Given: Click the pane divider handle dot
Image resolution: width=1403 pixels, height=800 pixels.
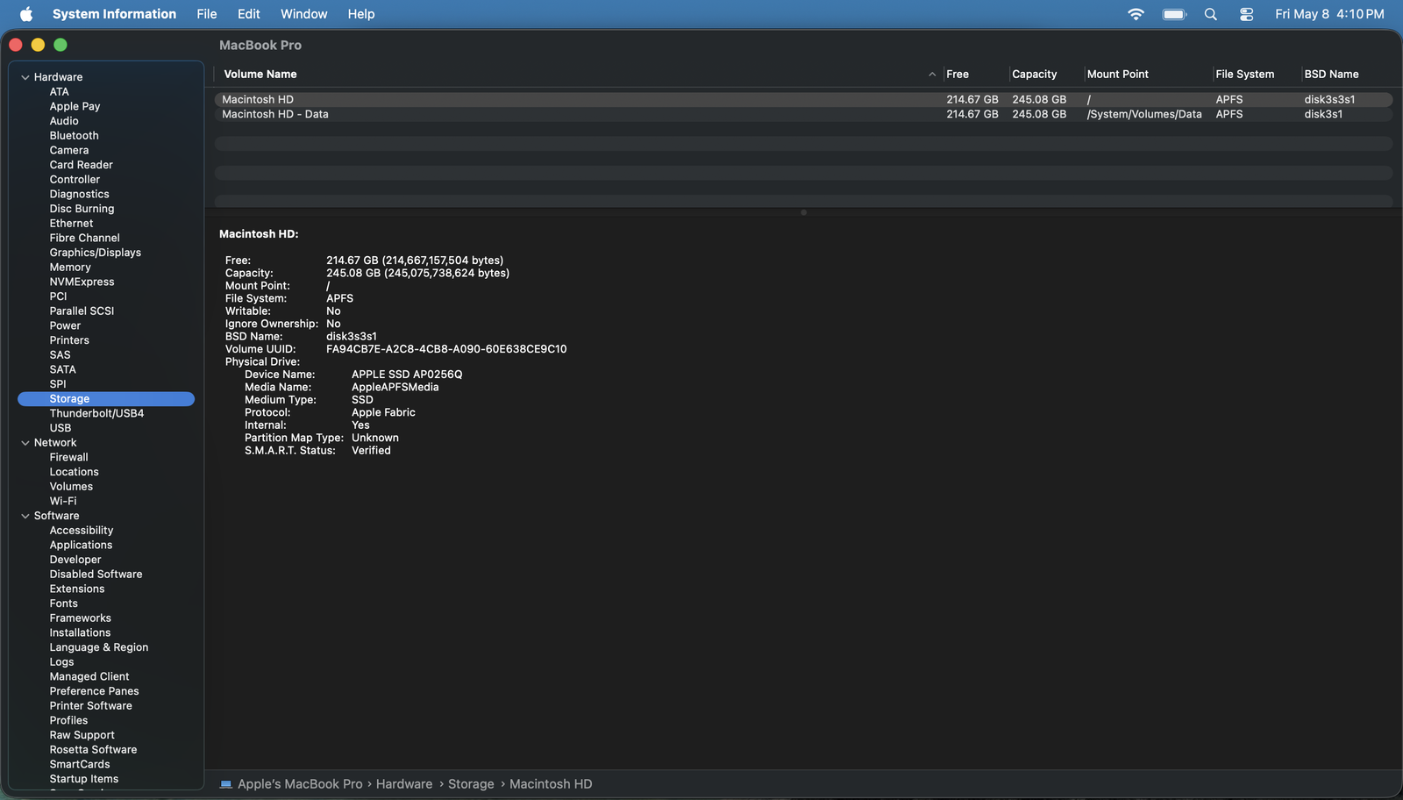Looking at the screenshot, I should [803, 212].
